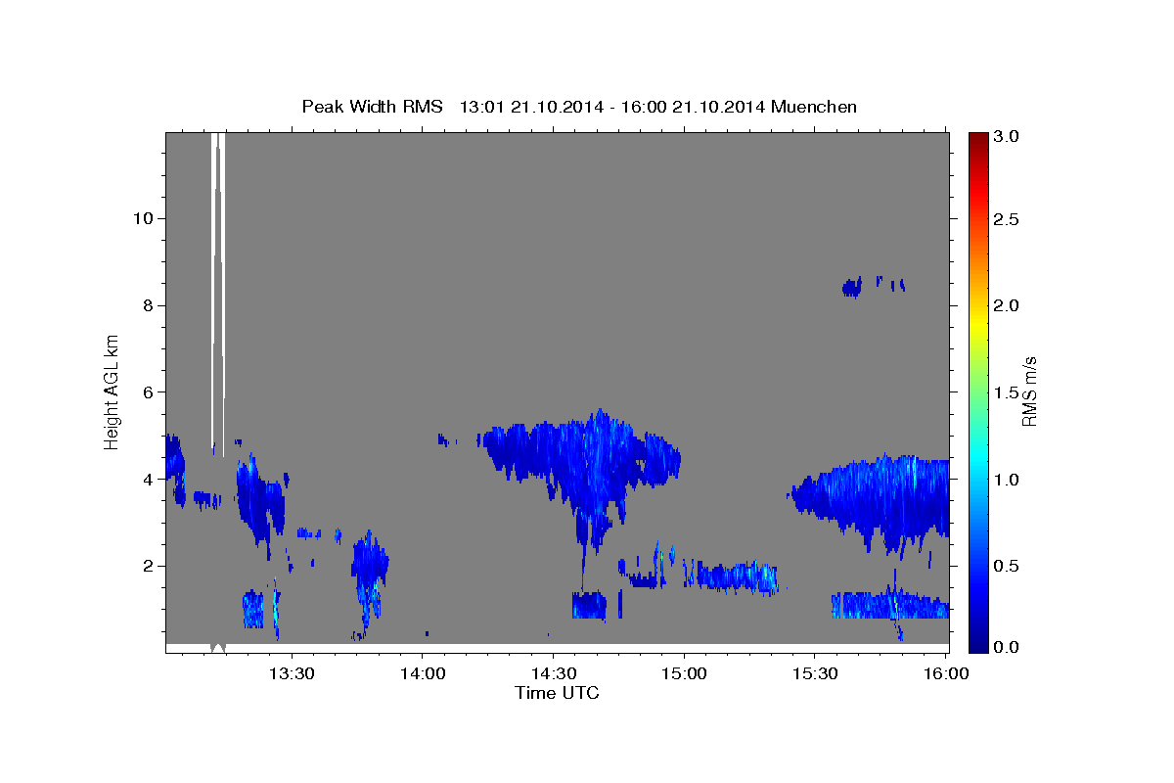Click the dark red top of colorbar
The width and height of the screenshot is (1174, 783).
(x=978, y=139)
